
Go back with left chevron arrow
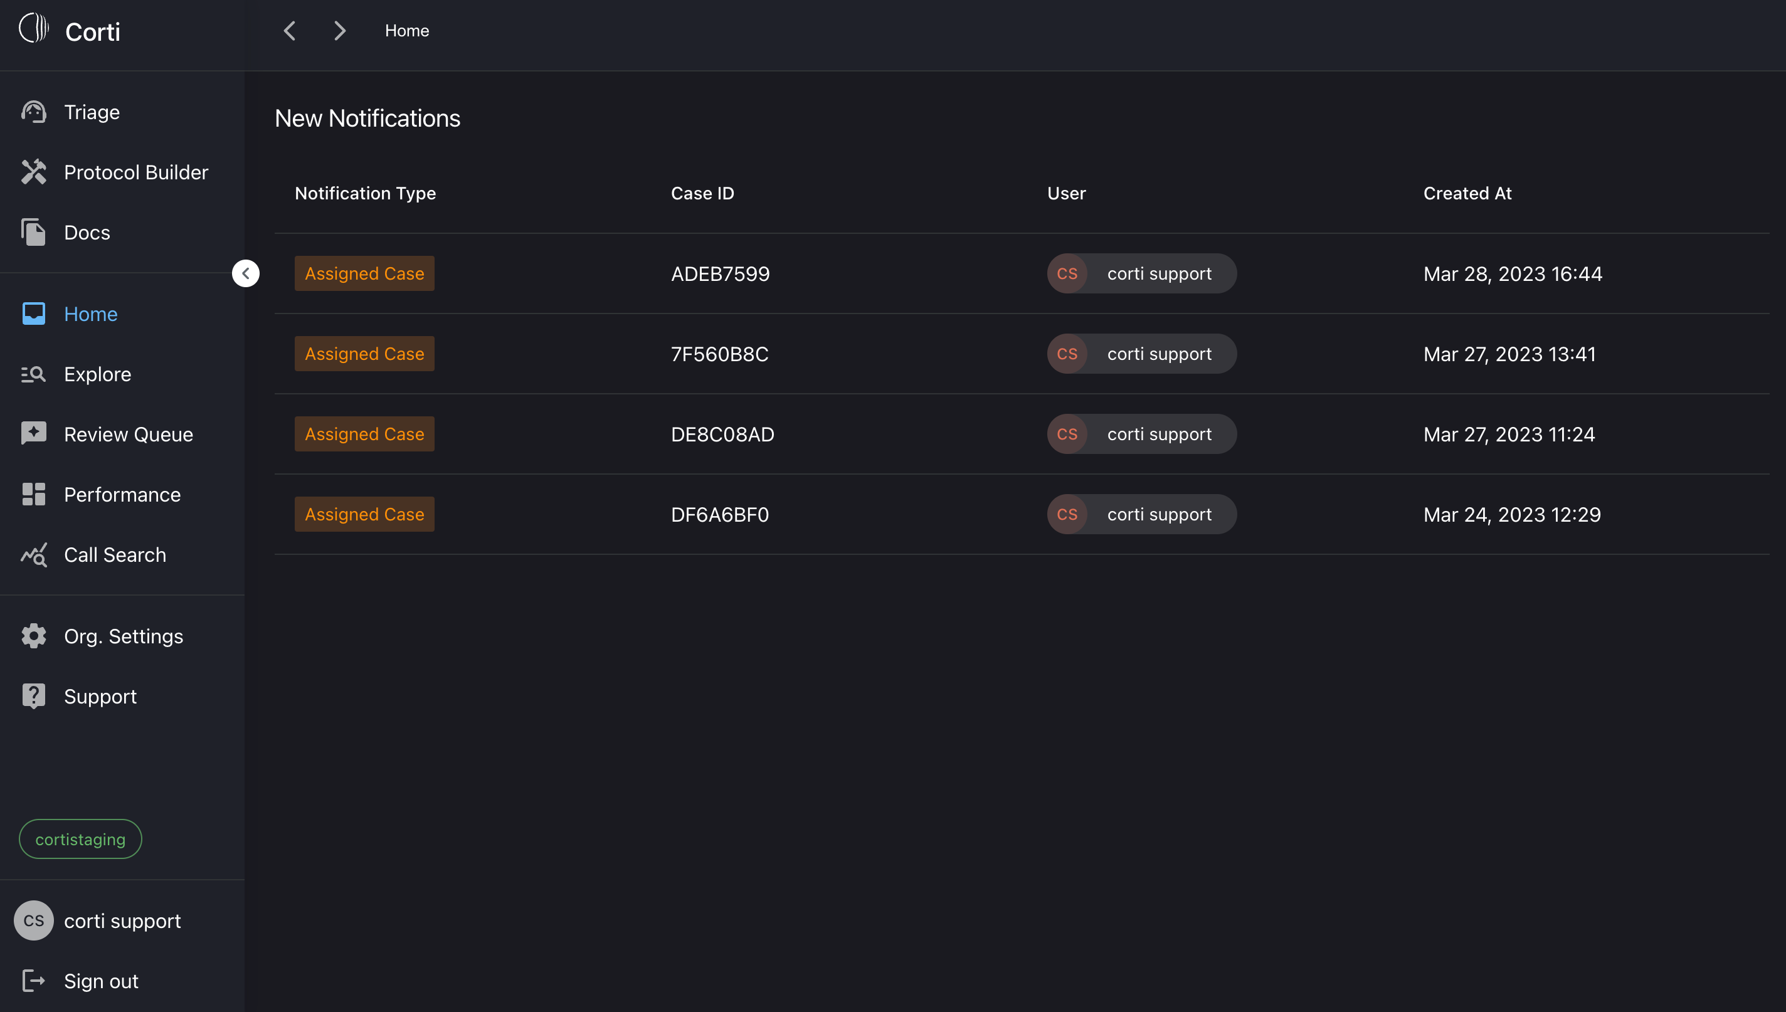click(x=290, y=31)
